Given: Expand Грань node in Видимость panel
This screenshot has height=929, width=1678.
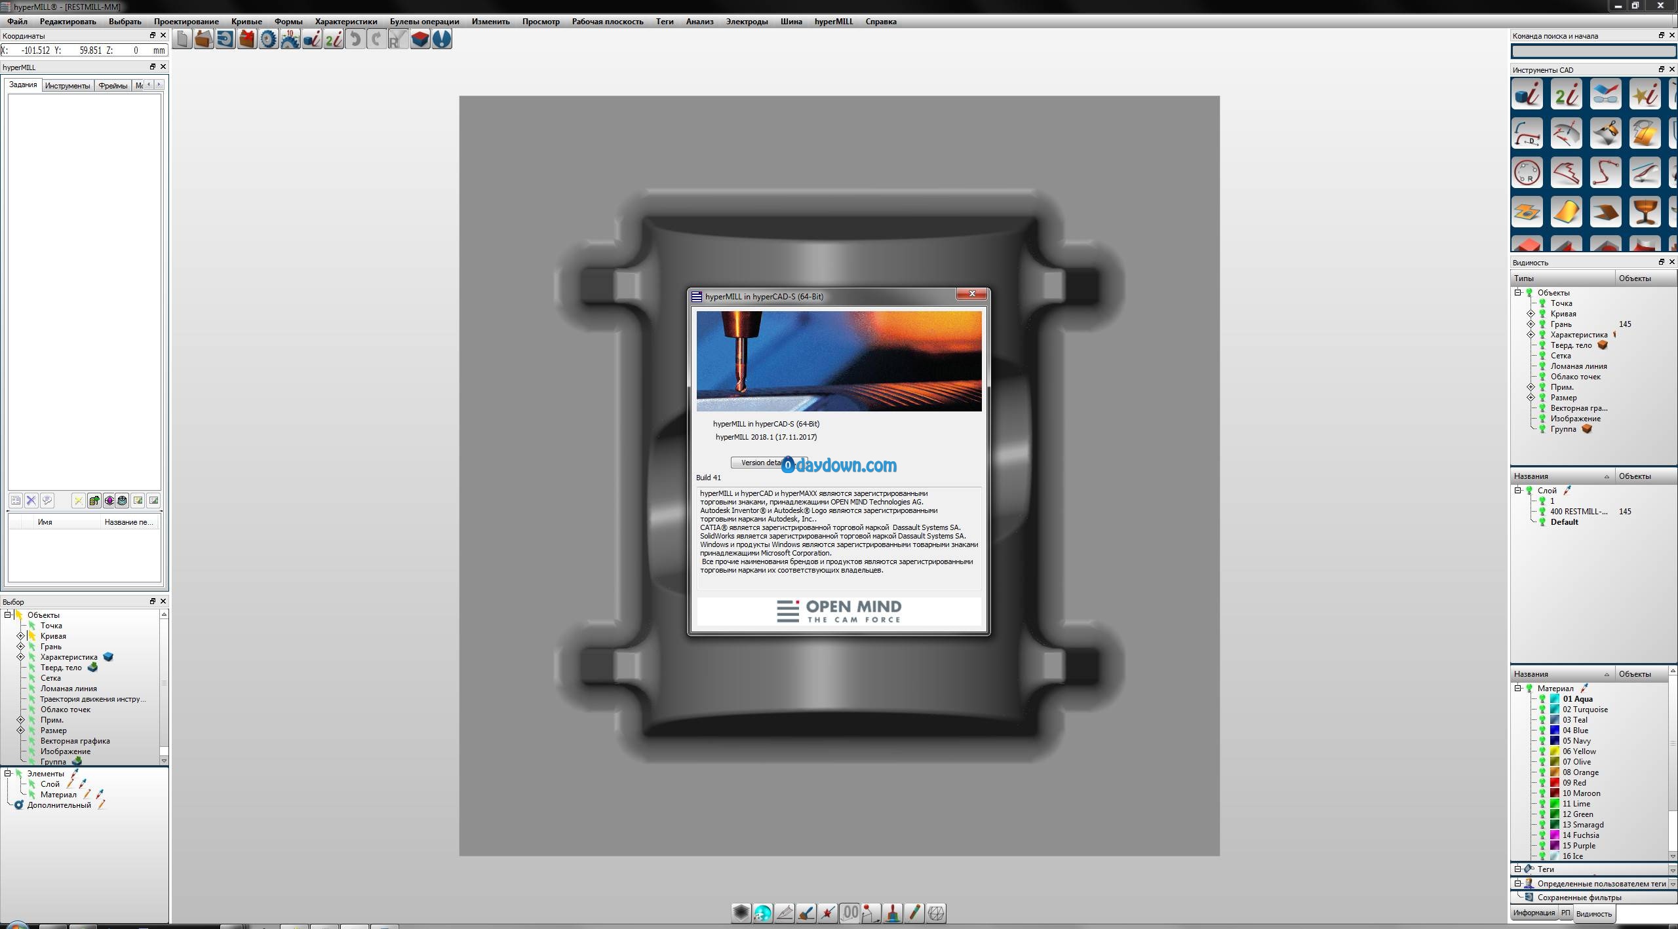Looking at the screenshot, I should (x=1531, y=324).
